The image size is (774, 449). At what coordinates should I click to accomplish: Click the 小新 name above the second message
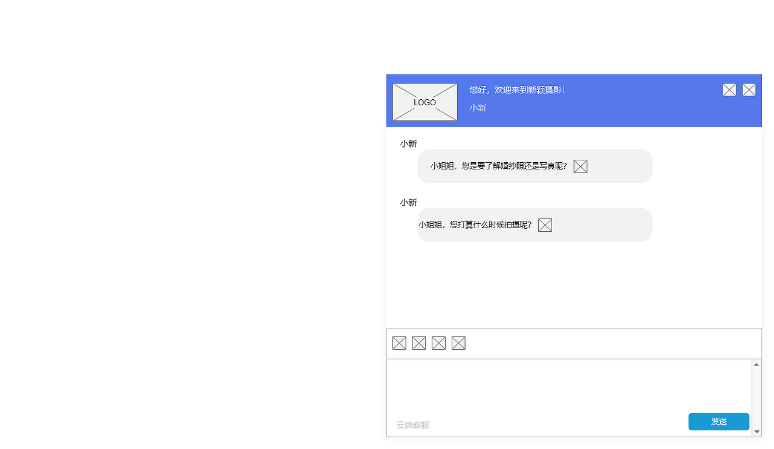pos(408,202)
